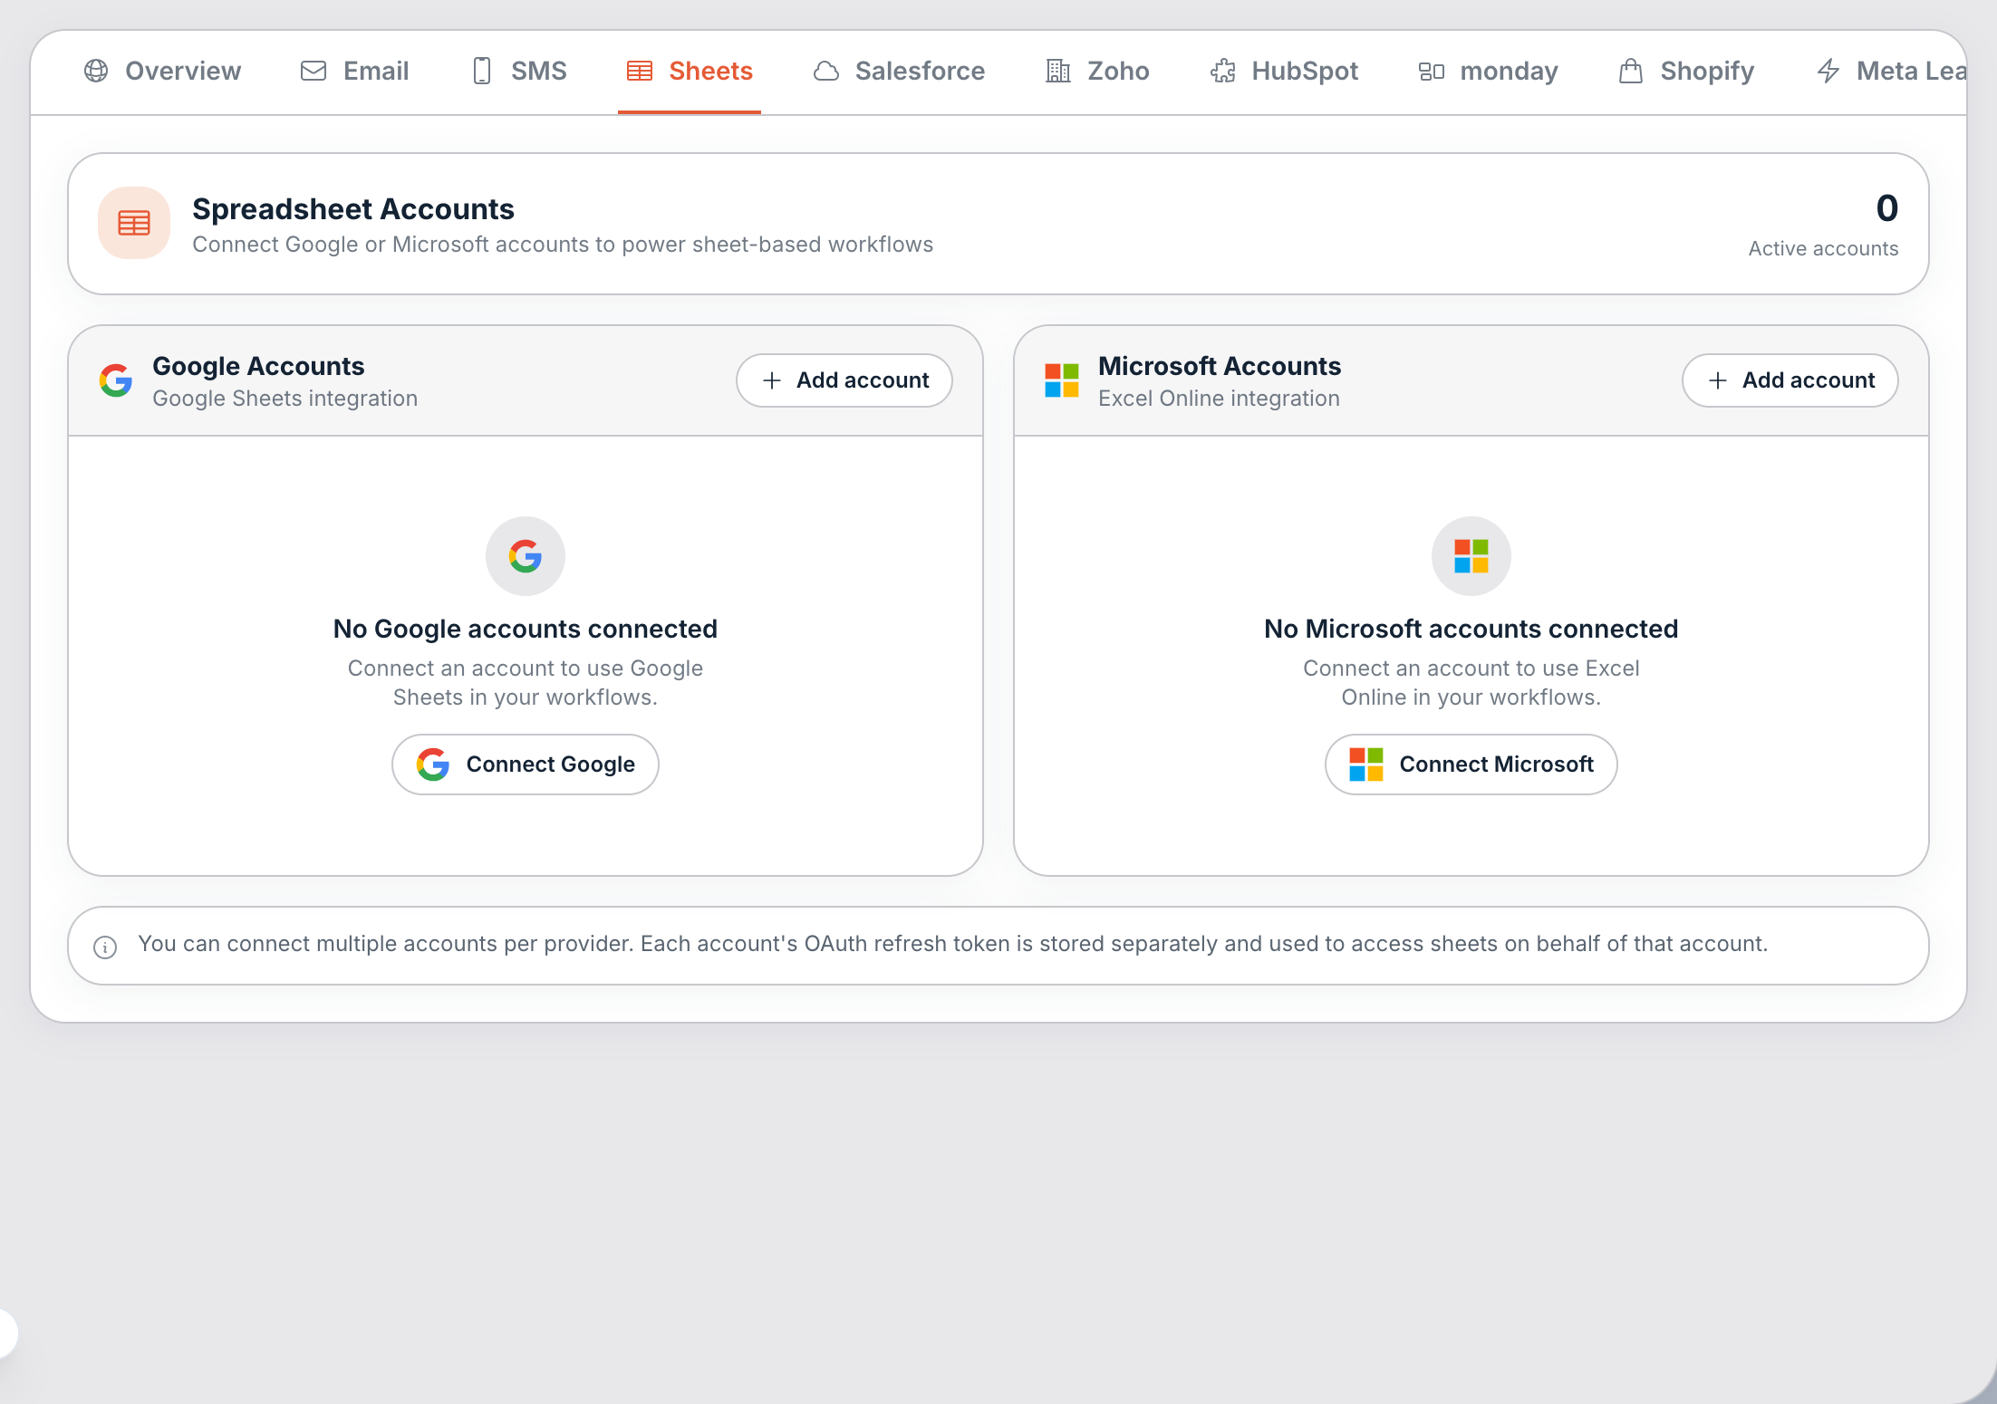Screen dimensions: 1997x1404
Task: Switch to the HubSpot tab
Action: (x=1284, y=71)
